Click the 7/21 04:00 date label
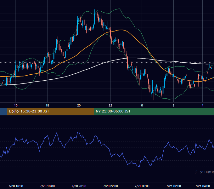 [202, 186]
